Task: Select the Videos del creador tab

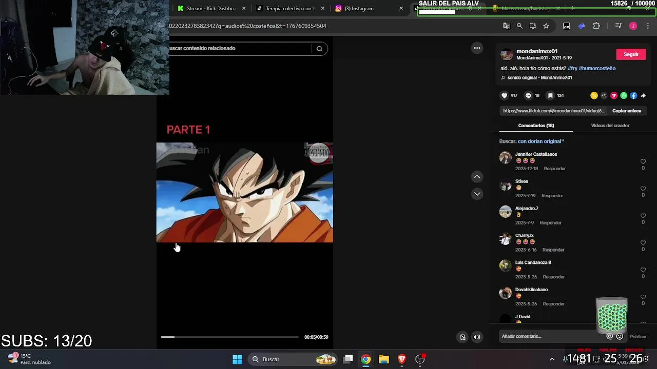Action: point(610,126)
